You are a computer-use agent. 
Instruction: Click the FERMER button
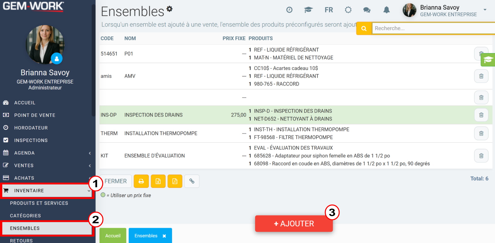tap(116, 181)
